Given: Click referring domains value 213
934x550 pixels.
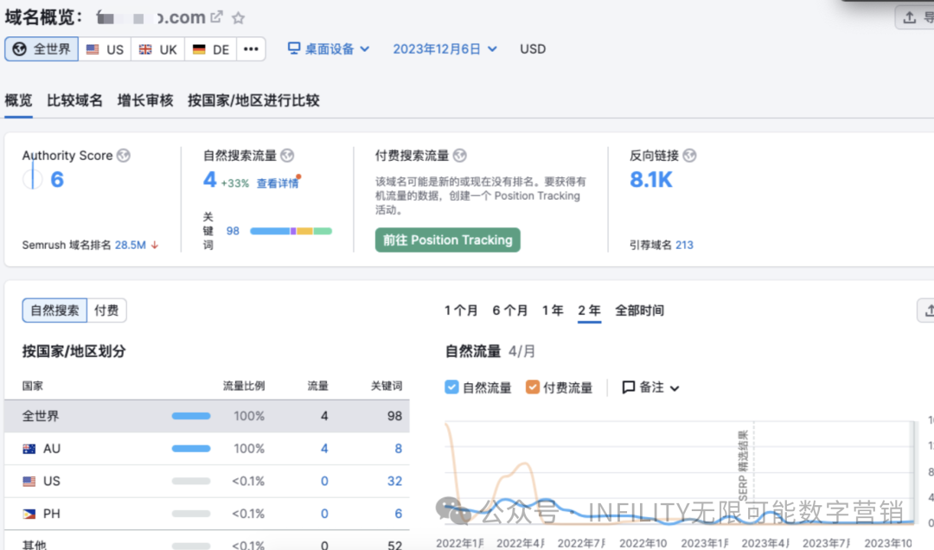Looking at the screenshot, I should [684, 245].
